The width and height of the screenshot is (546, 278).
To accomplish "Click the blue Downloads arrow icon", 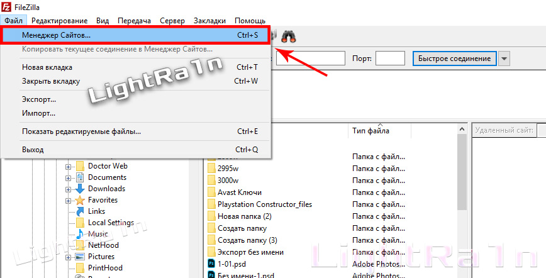I will (x=80, y=189).
